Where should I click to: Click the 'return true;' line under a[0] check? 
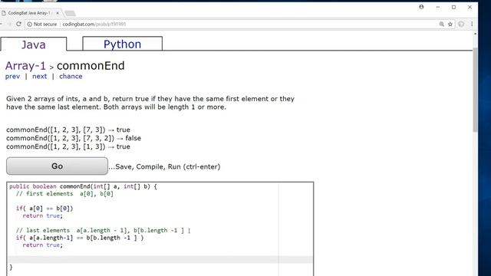[43, 216]
